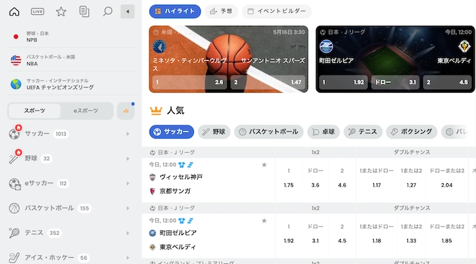This screenshot has height=264, width=476.
Task: Bet on Spurs odds 1.47 in banner
Action: [x=267, y=82]
